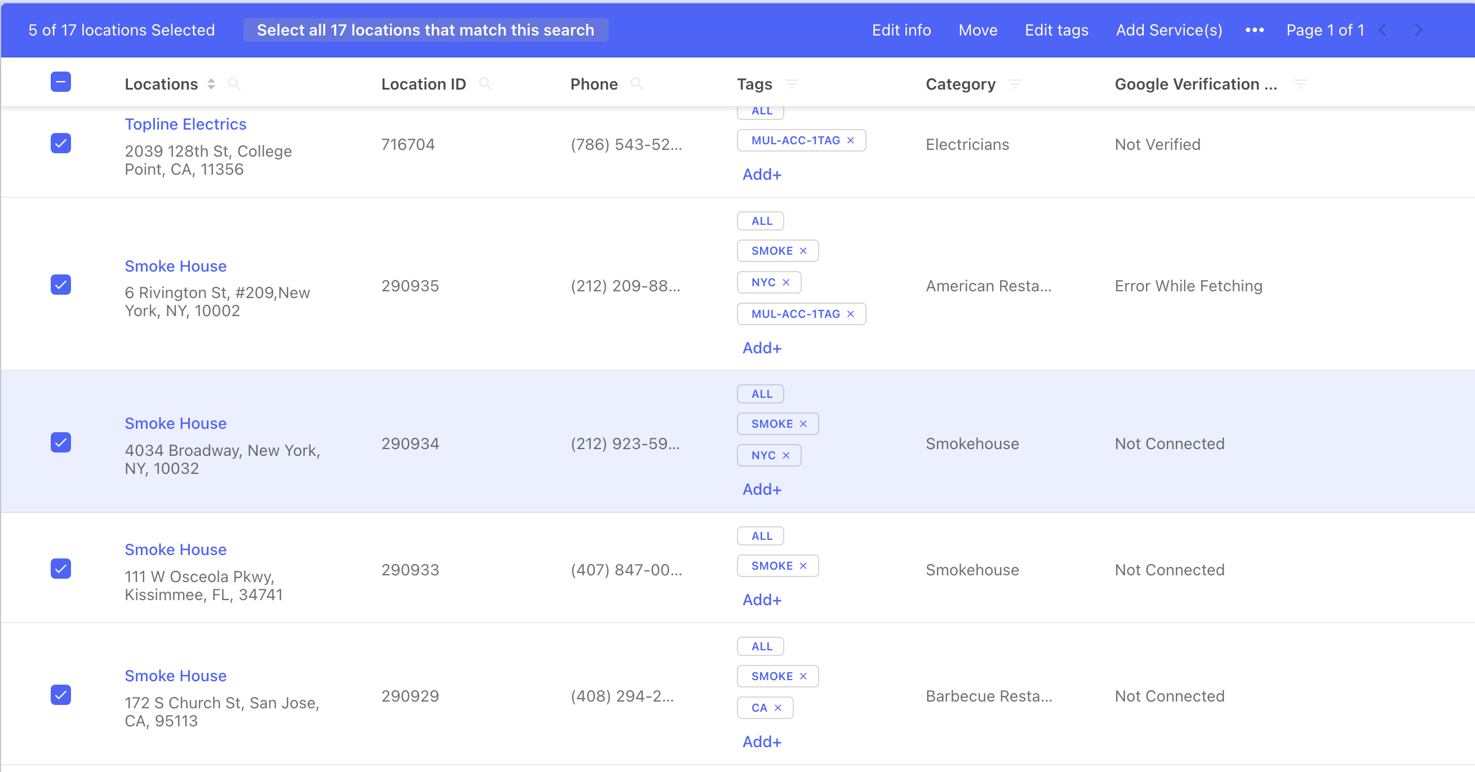Screen dimensions: 1475x772
Task: Click the 5 of 17 locations Selected text
Action: click(121, 30)
